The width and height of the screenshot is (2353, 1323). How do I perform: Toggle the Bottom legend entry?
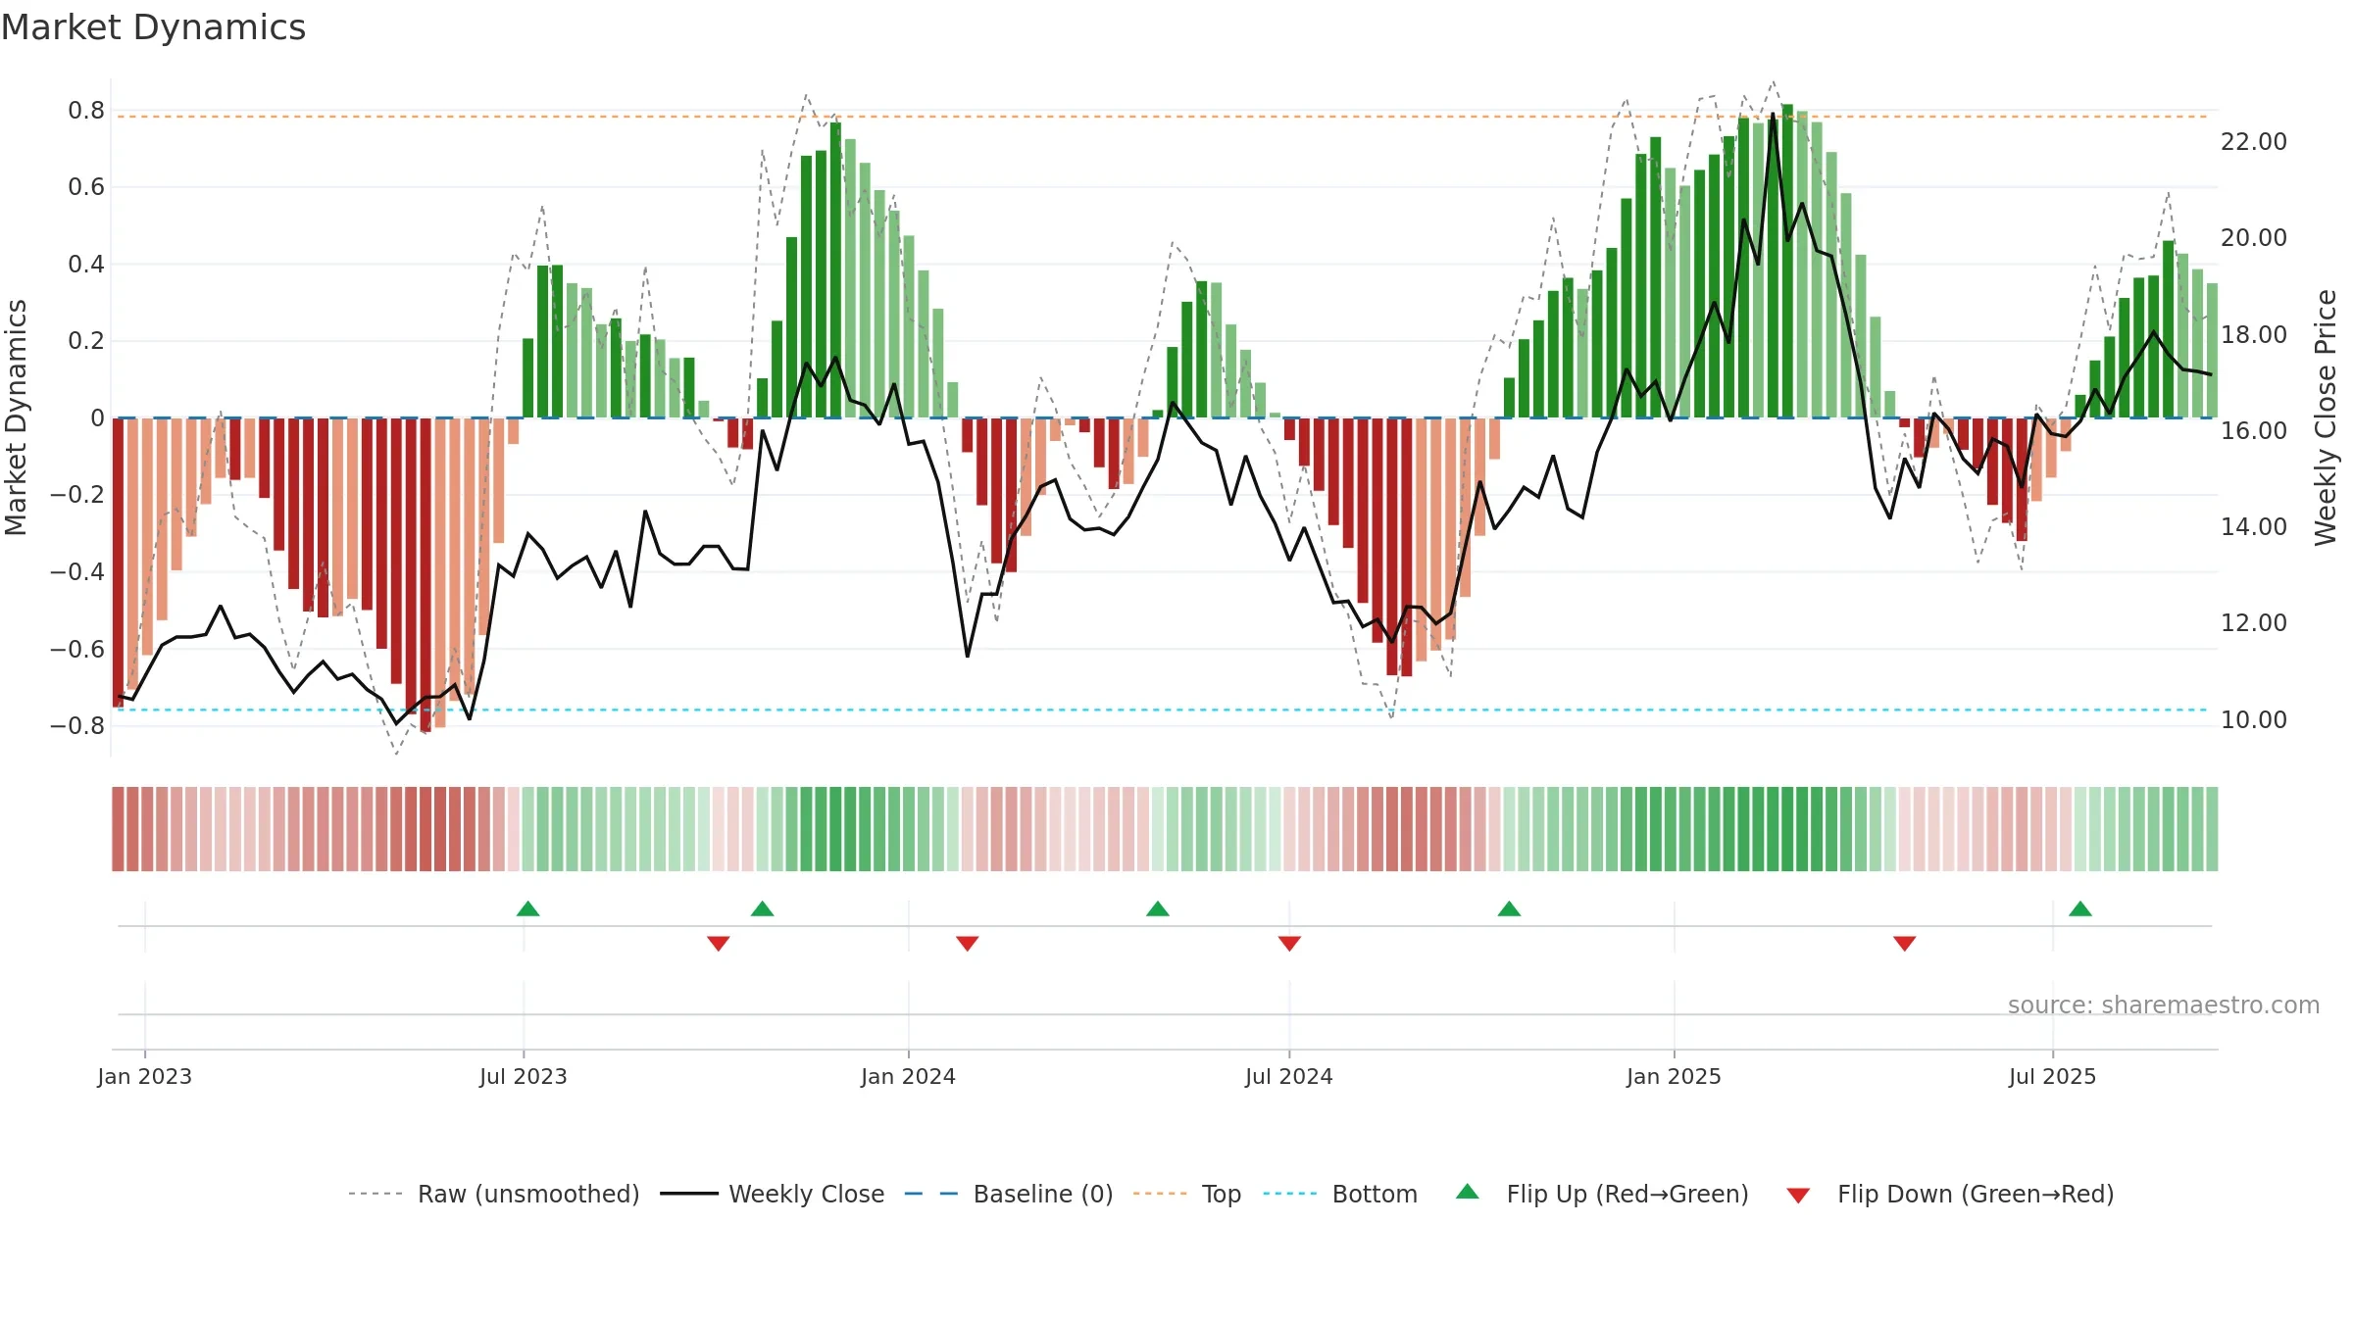point(1340,1194)
